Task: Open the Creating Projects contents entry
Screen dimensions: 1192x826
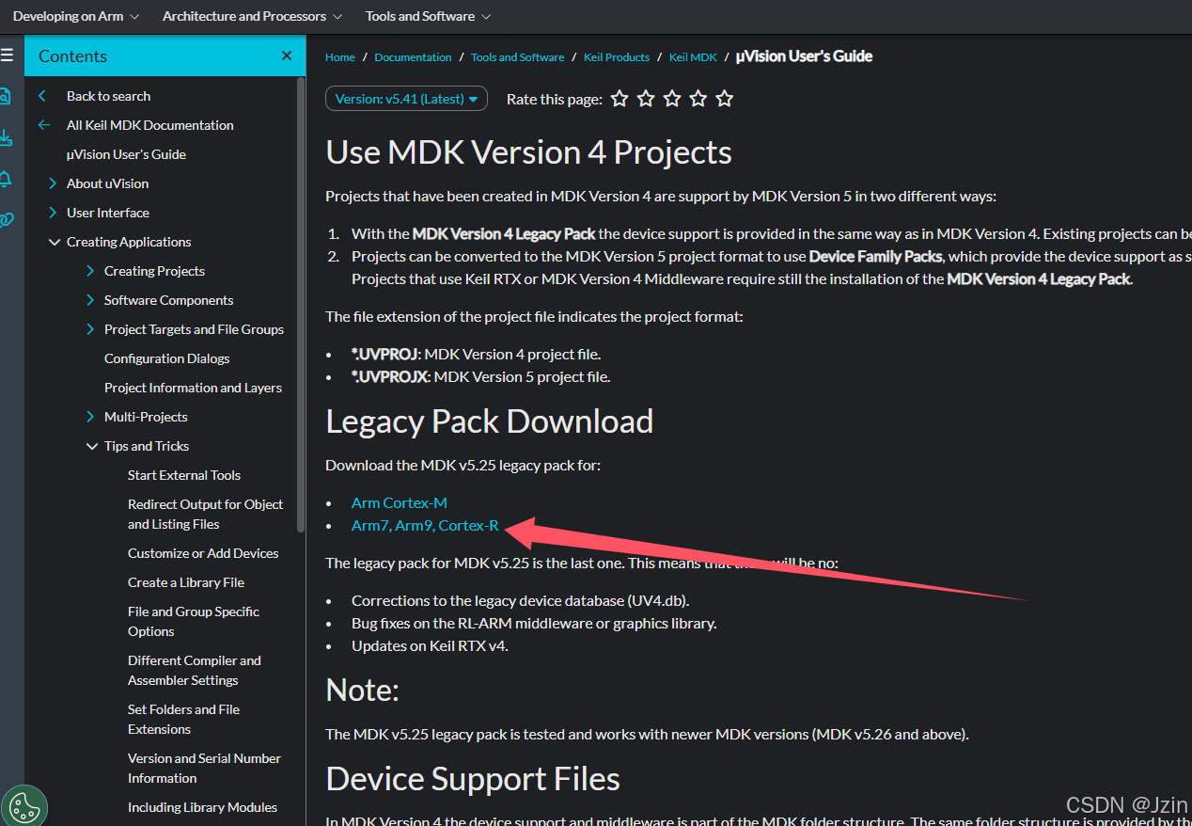Action: coord(154,271)
